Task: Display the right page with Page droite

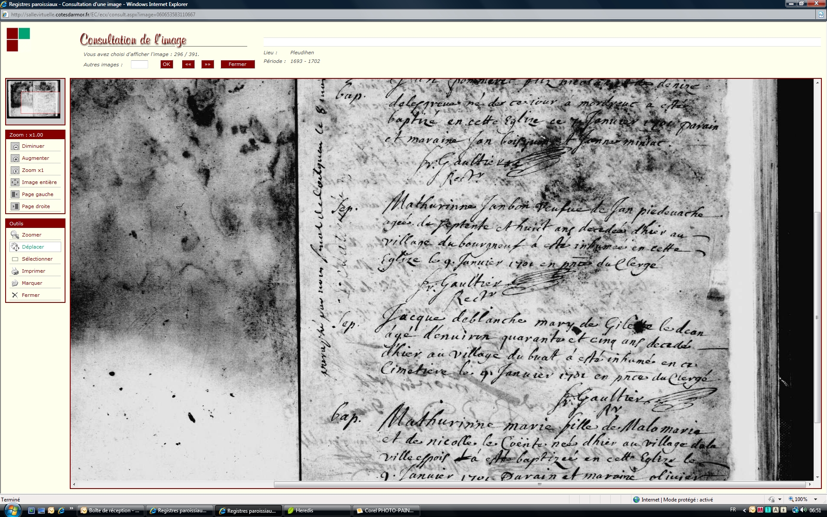Action: (15, 207)
